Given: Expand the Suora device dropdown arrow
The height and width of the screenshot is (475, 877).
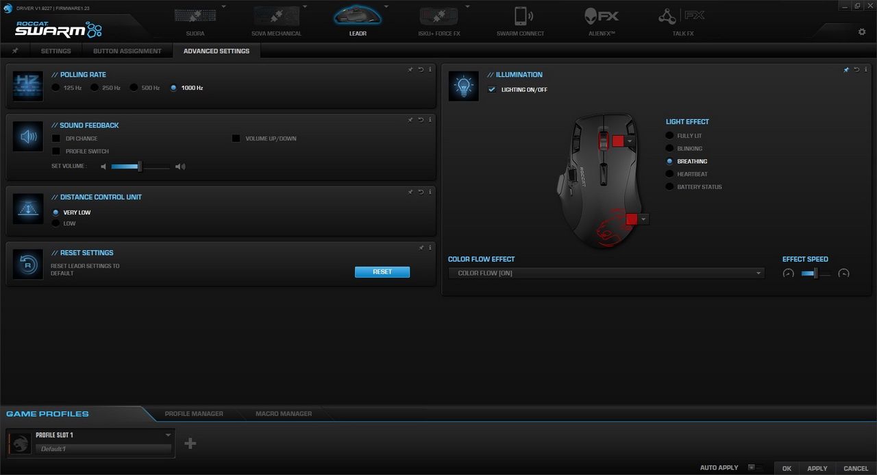Looking at the screenshot, I should (223, 7).
